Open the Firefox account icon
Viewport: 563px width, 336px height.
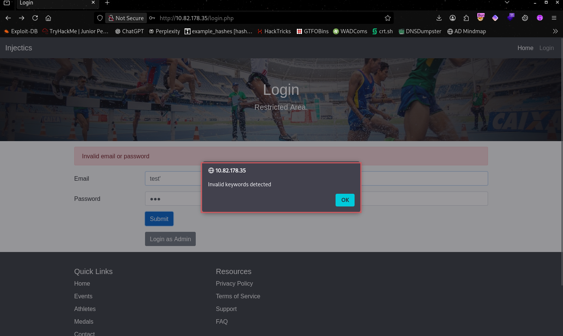(453, 18)
